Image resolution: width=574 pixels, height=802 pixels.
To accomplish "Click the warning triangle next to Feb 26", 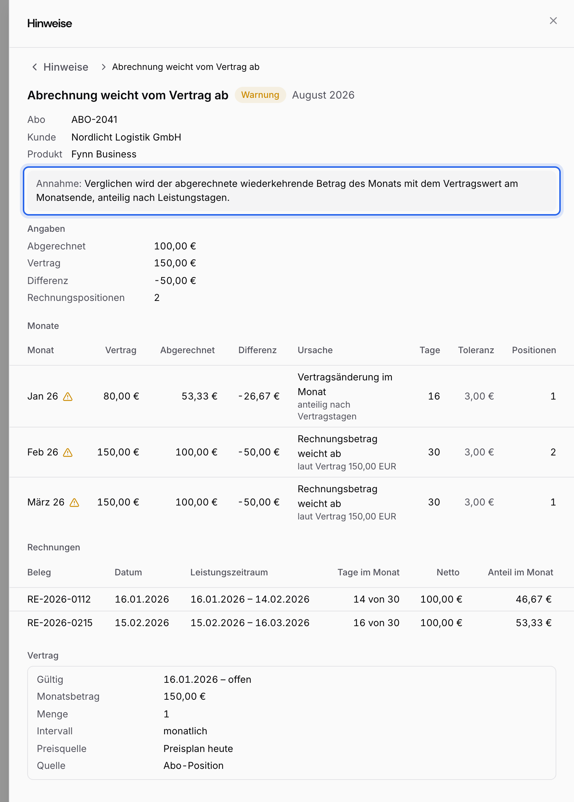I will pos(68,453).
